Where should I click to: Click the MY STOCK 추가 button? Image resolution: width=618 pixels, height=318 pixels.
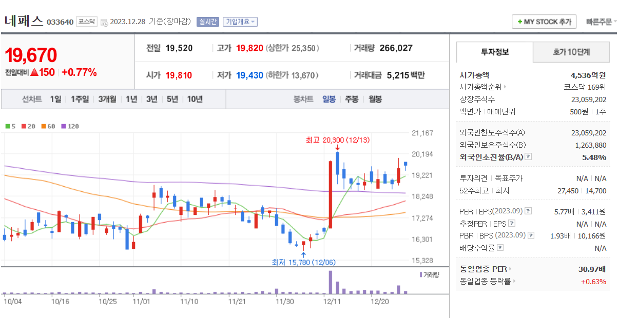click(x=544, y=22)
